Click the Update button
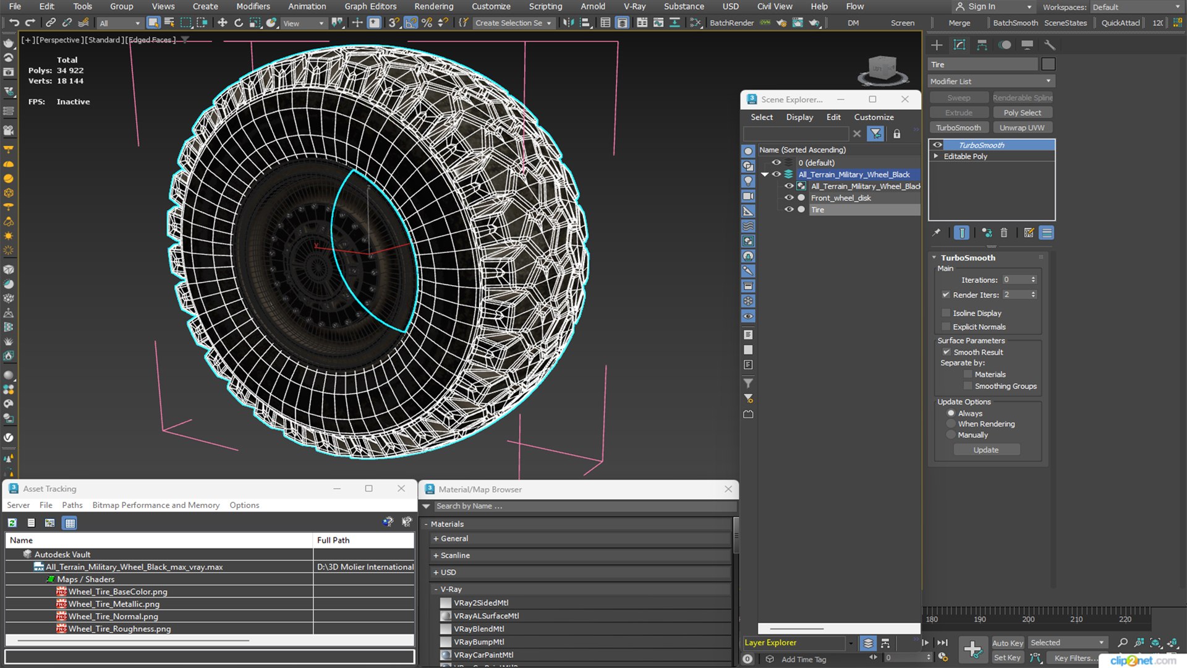The width and height of the screenshot is (1187, 668). [x=986, y=450]
